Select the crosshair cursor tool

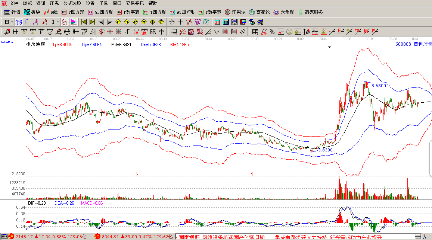click(180, 22)
